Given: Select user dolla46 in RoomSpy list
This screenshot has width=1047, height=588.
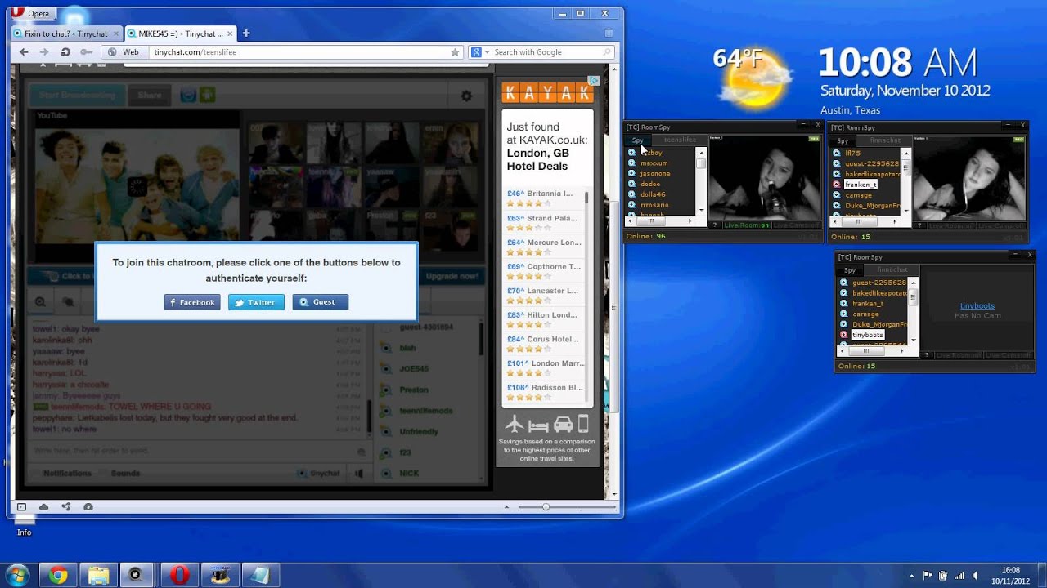Looking at the screenshot, I should coord(653,194).
